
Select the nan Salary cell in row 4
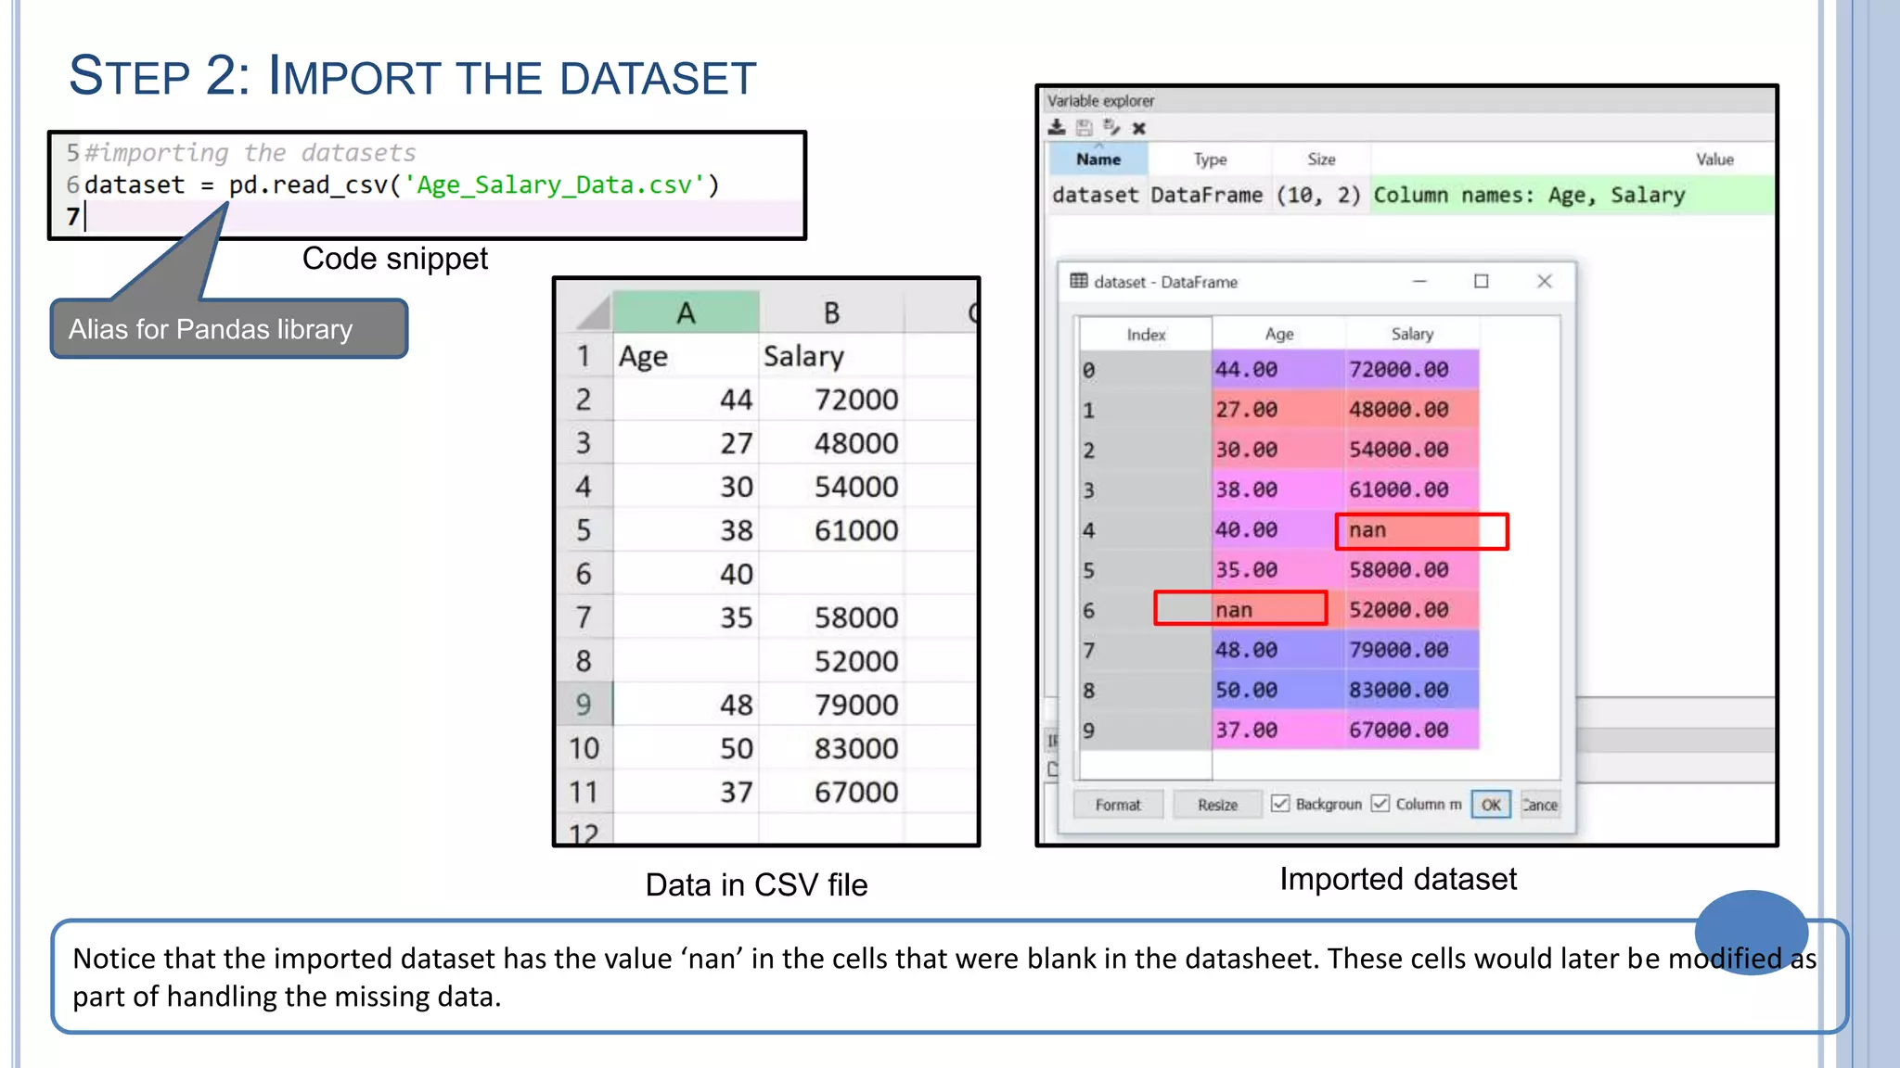pyautogui.click(x=1412, y=530)
